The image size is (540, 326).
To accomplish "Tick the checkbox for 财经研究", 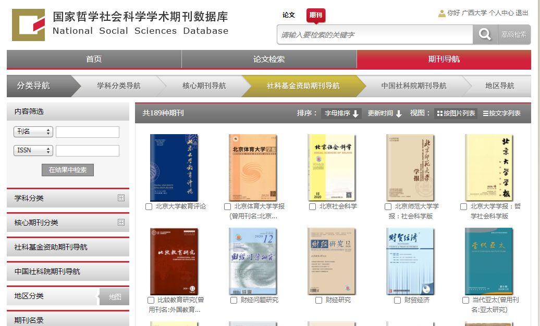I will pos(319,300).
